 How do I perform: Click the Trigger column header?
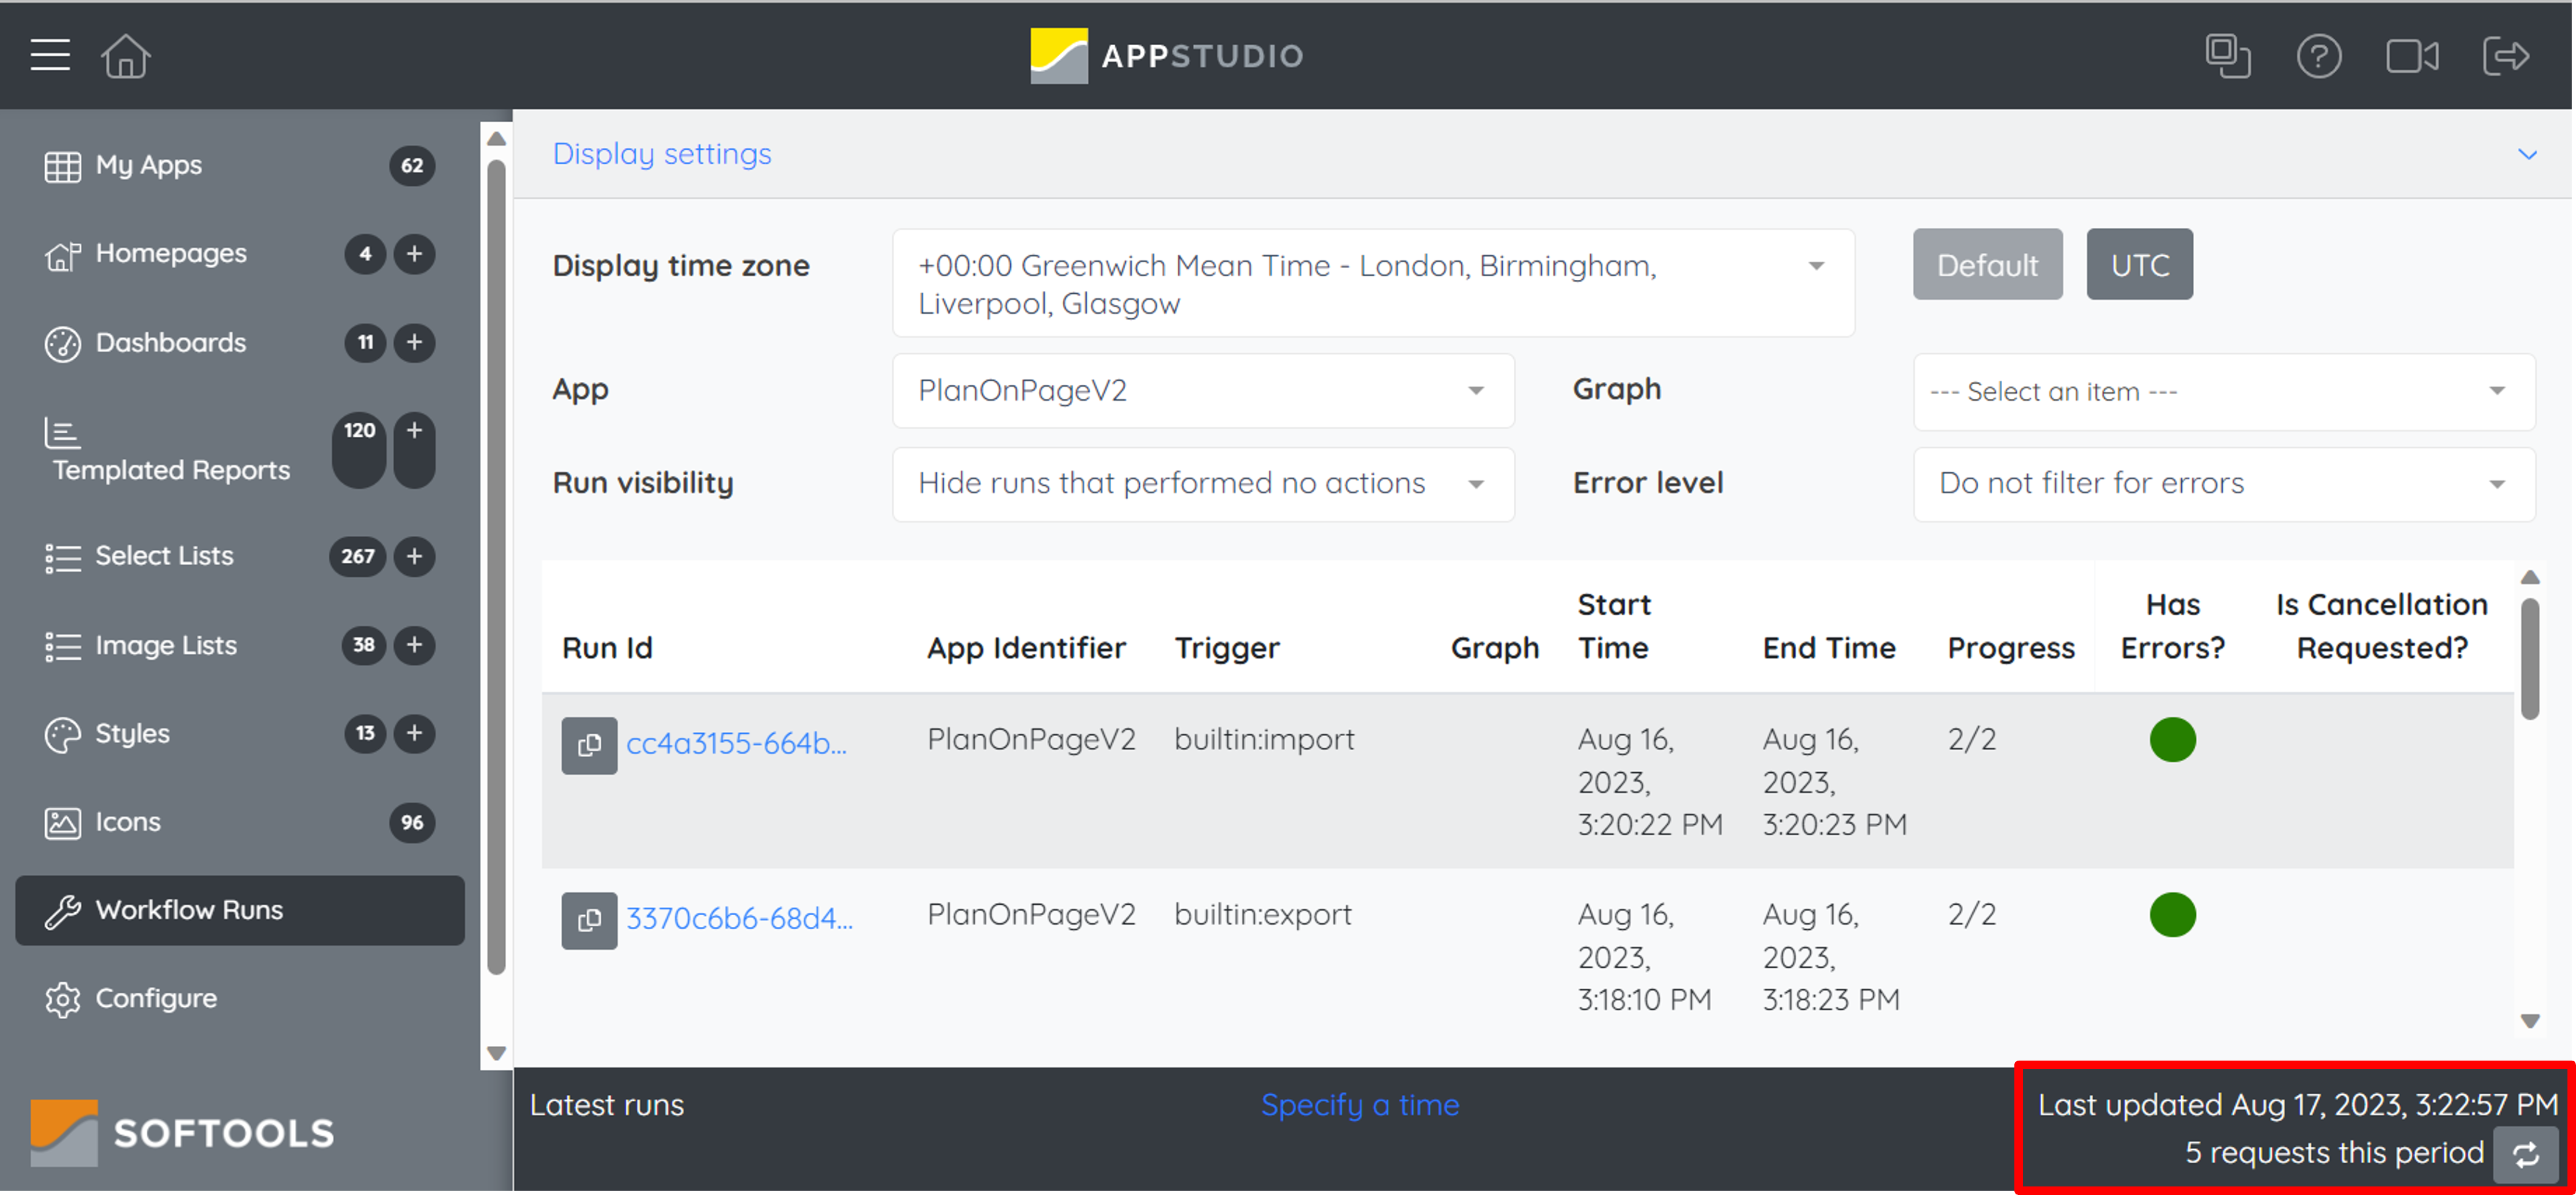(x=1227, y=648)
